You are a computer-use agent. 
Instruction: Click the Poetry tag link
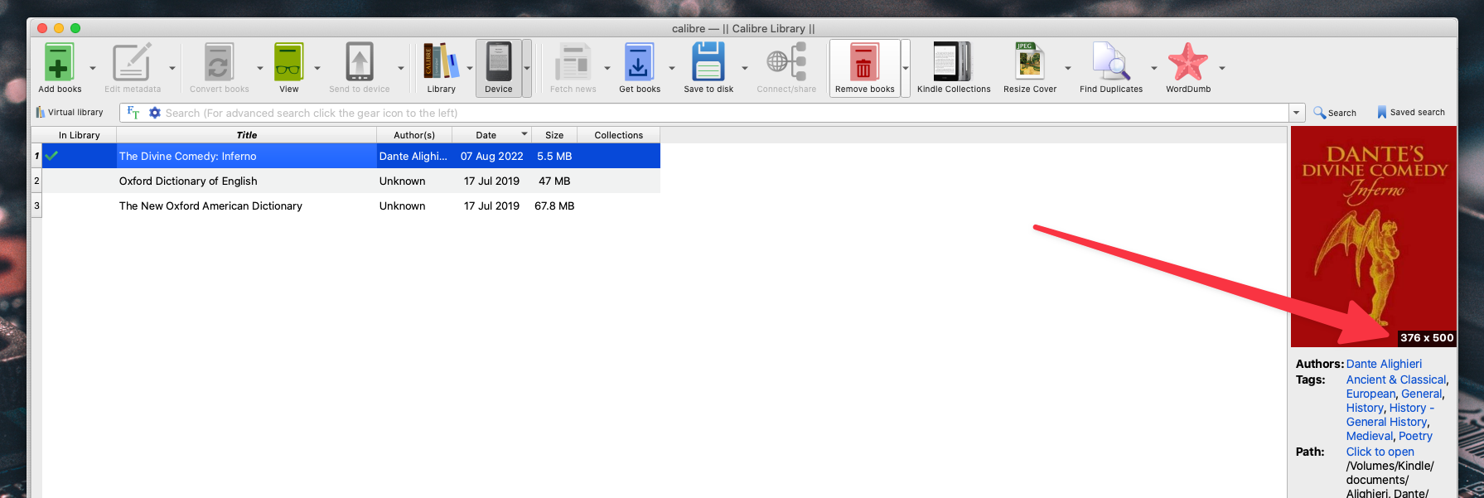1415,436
